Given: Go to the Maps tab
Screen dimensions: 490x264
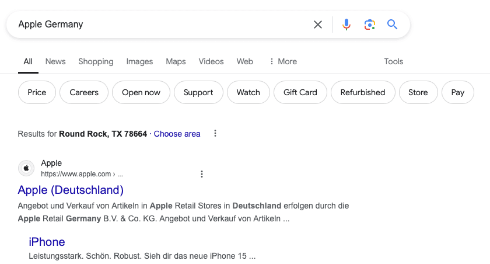Looking at the screenshot, I should (x=176, y=61).
